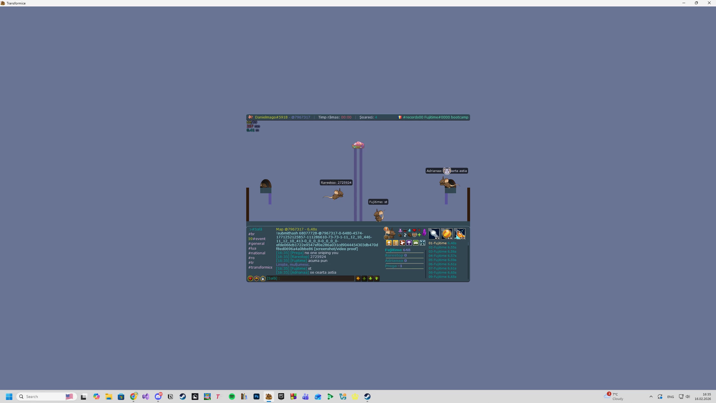Viewport: 716px width, 403px height.
Task: Click the red angry burst emote
Action: [x=419, y=230]
